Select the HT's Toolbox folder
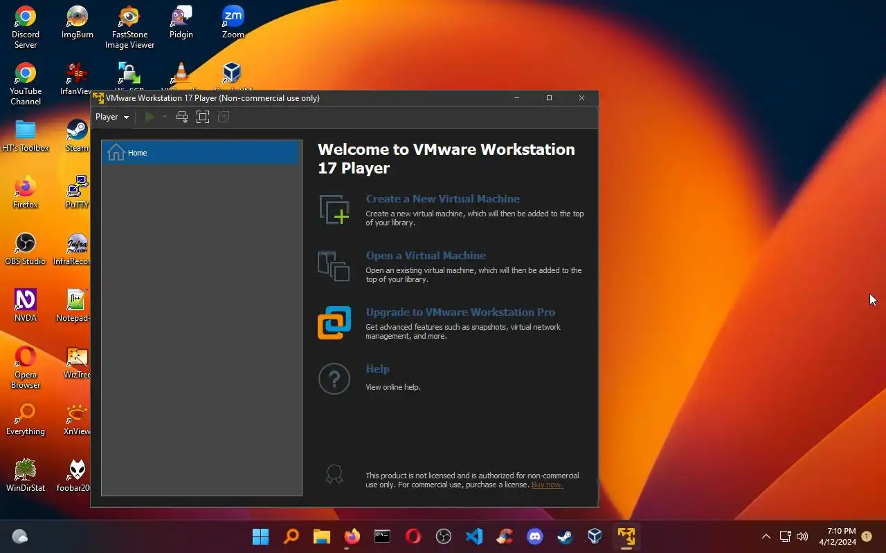Image resolution: width=886 pixels, height=553 pixels. tap(26, 136)
